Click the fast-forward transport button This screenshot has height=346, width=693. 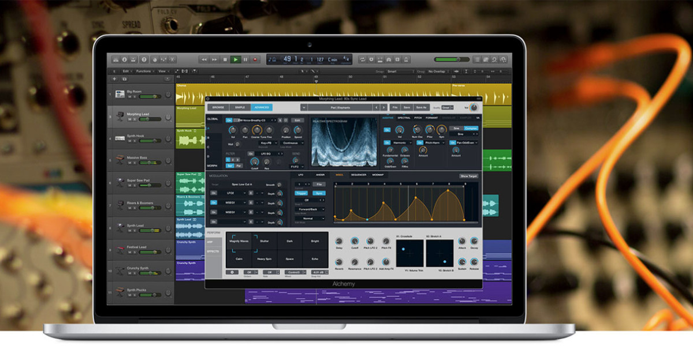215,59
